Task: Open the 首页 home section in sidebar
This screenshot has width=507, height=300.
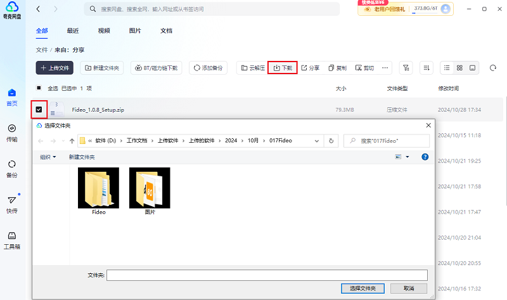Action: pyautogui.click(x=12, y=98)
